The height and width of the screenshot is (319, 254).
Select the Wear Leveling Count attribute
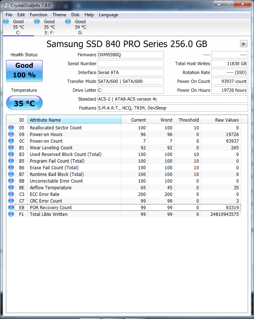pos(51,148)
